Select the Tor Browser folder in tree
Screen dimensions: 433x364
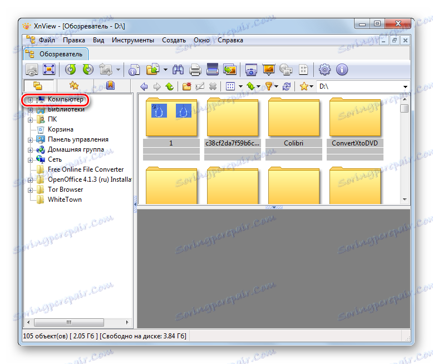65,190
